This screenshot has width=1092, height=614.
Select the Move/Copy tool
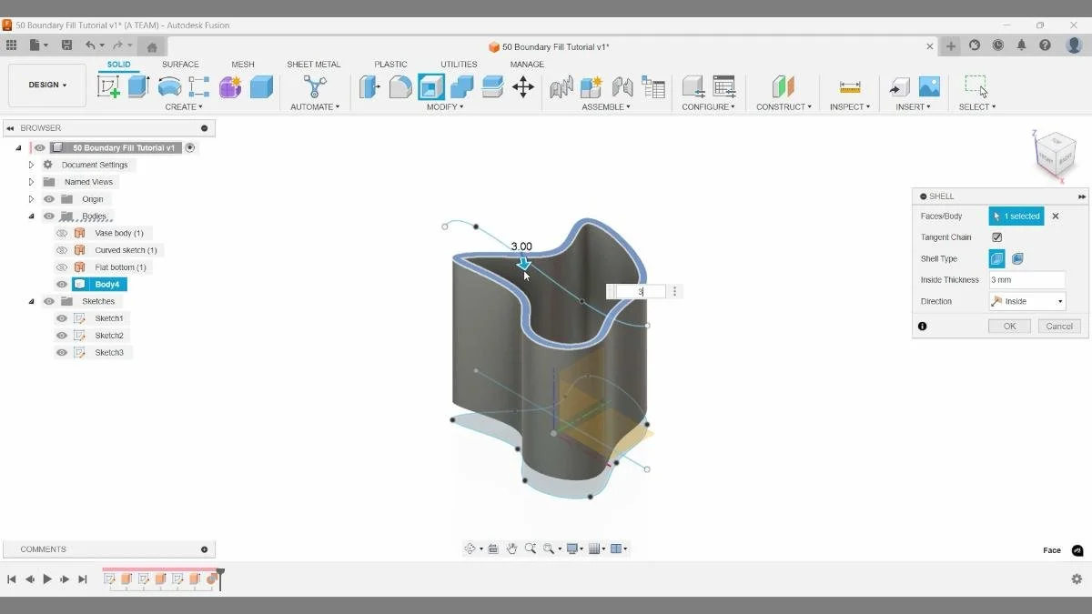(521, 87)
